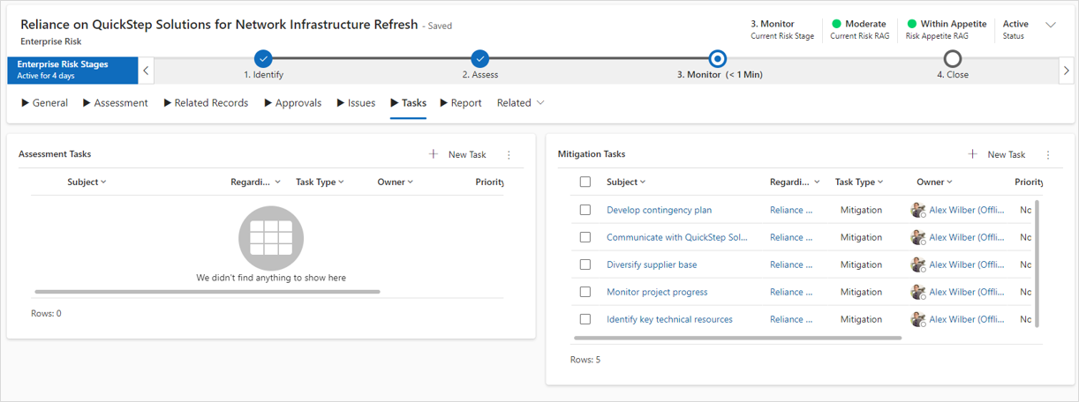Check the Diversify supplier base row

585,264
